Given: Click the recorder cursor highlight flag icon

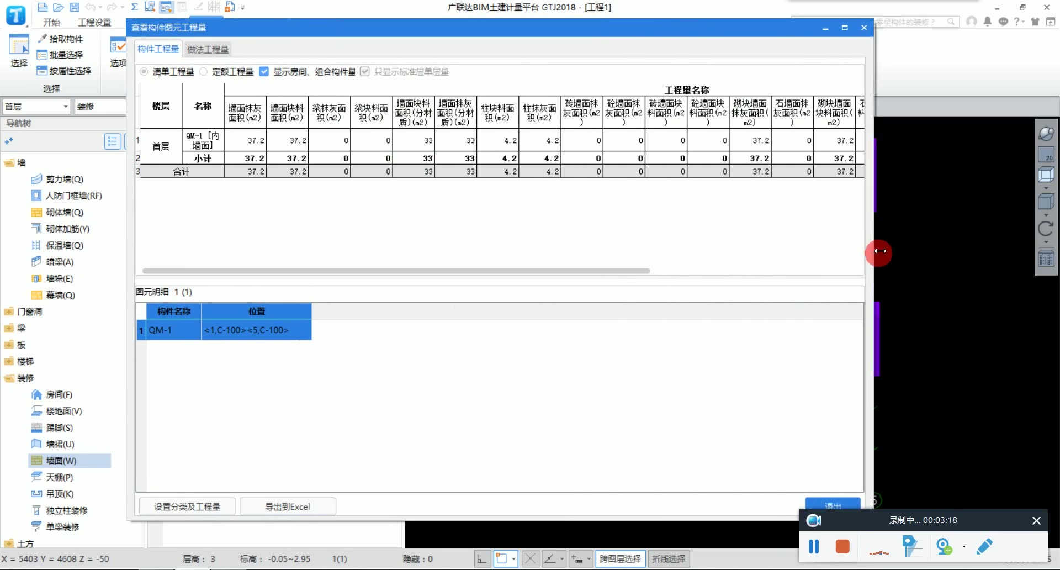Looking at the screenshot, I should (x=911, y=547).
